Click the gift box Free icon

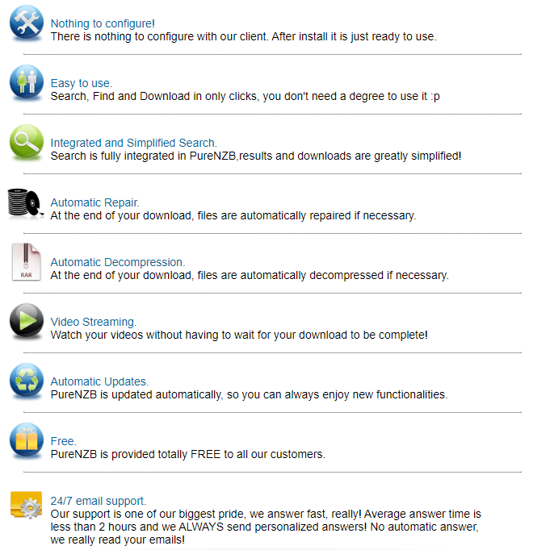pyautogui.click(x=26, y=440)
